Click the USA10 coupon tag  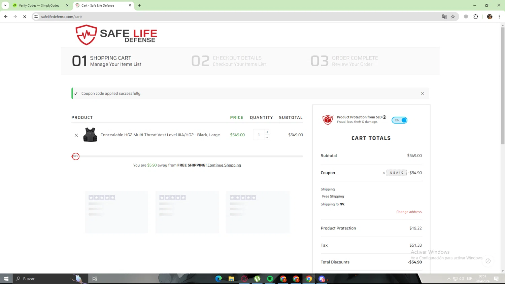[397, 173]
